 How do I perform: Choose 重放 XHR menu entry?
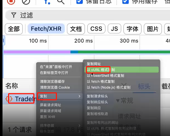coord(47,117)
